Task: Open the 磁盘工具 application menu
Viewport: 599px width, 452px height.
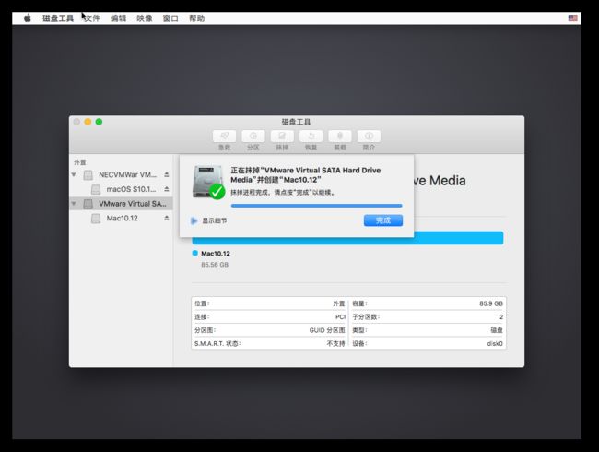Action: [58, 18]
